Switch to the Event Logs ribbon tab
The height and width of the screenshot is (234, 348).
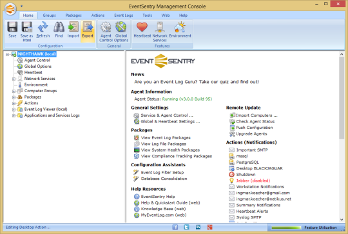[x=124, y=15]
